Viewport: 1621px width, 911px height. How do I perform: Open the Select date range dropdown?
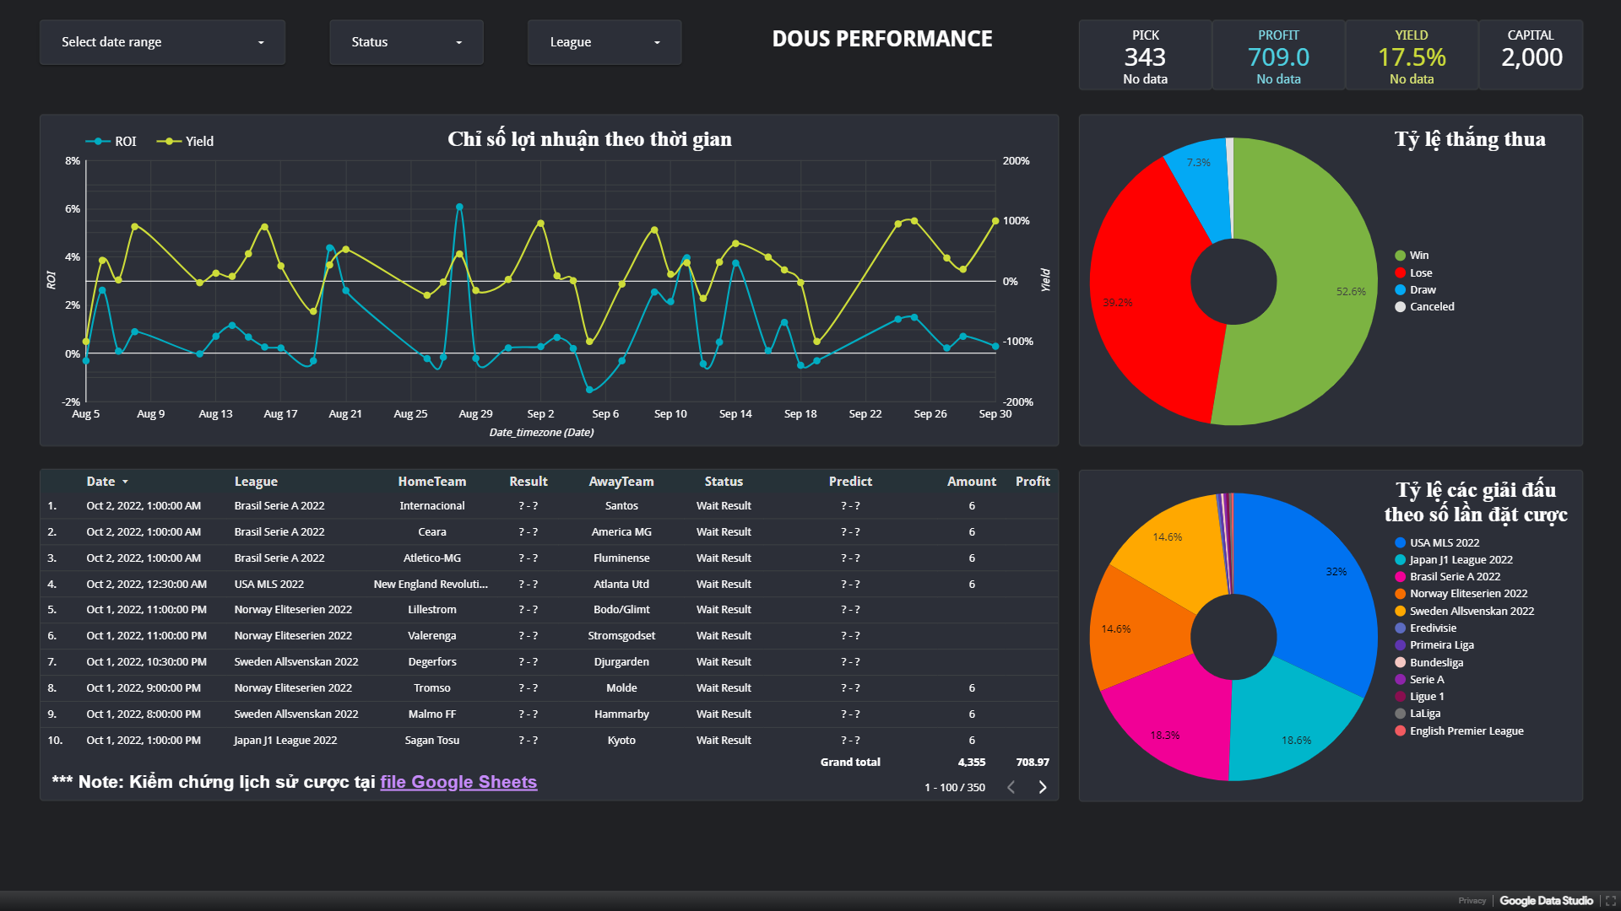pyautogui.click(x=162, y=42)
